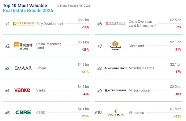
Task: Click the Poly Development brand name
Action: [50, 24]
